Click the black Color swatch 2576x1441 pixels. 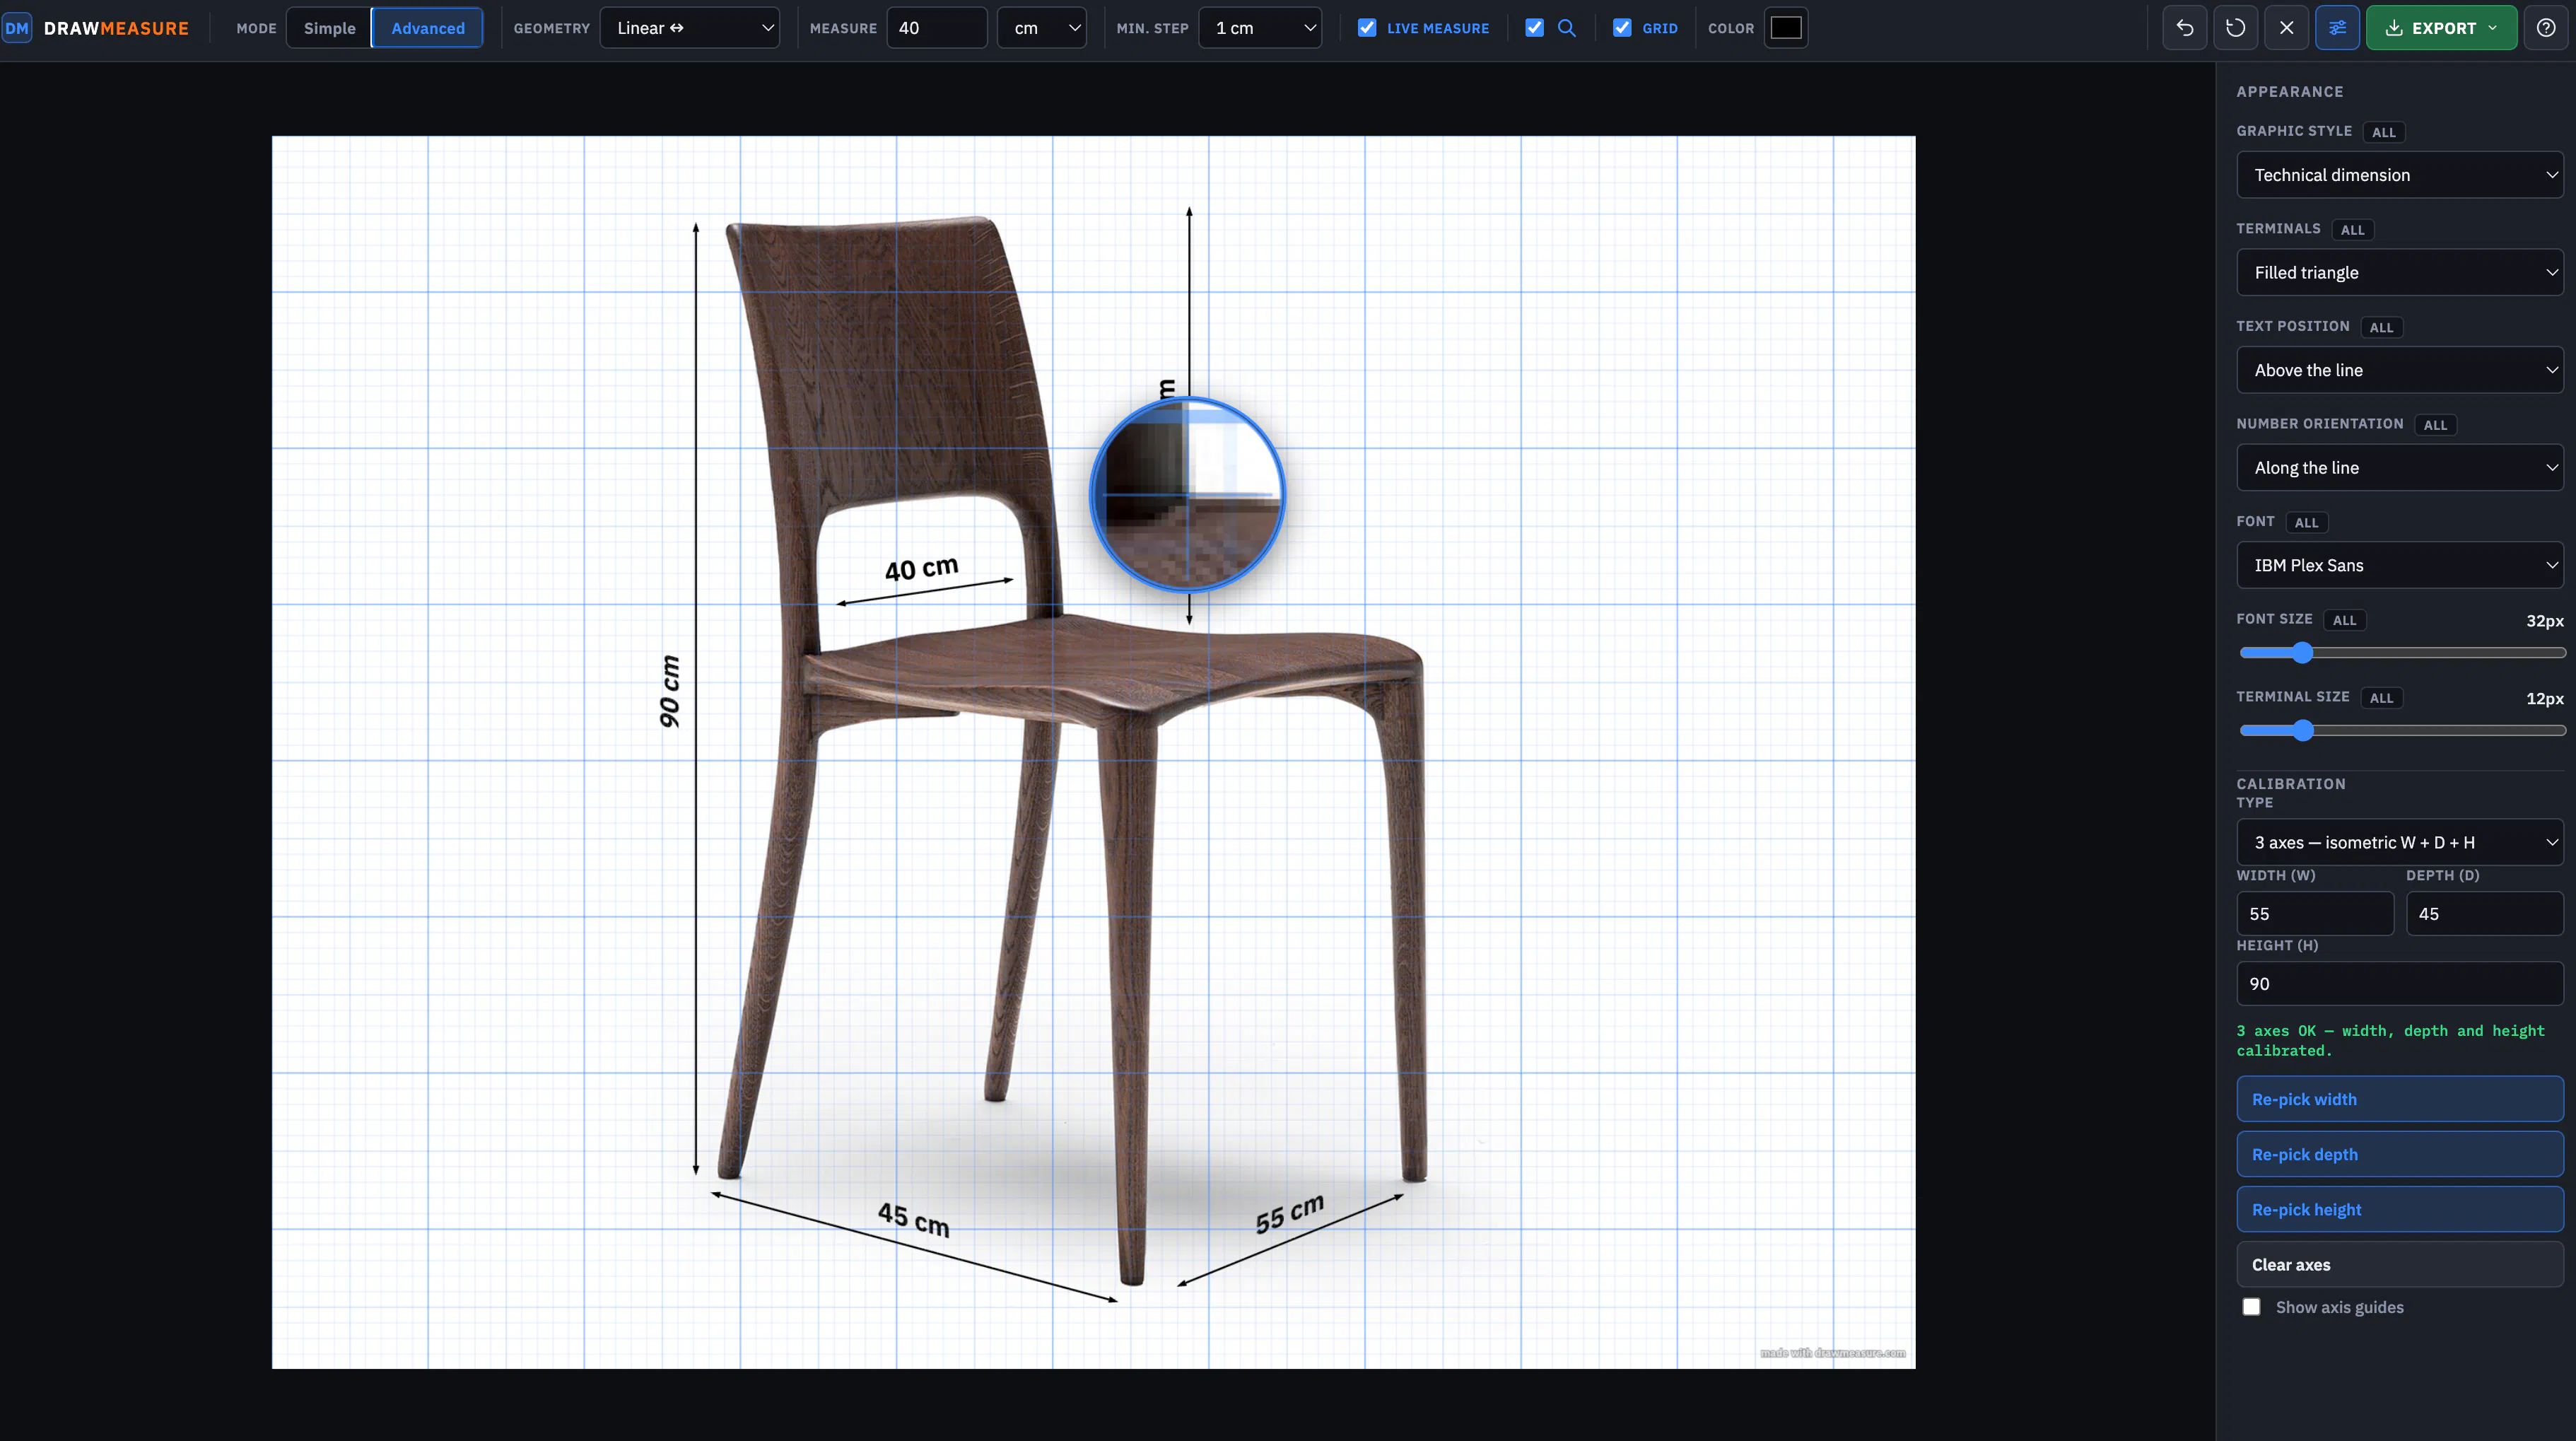pos(1786,28)
